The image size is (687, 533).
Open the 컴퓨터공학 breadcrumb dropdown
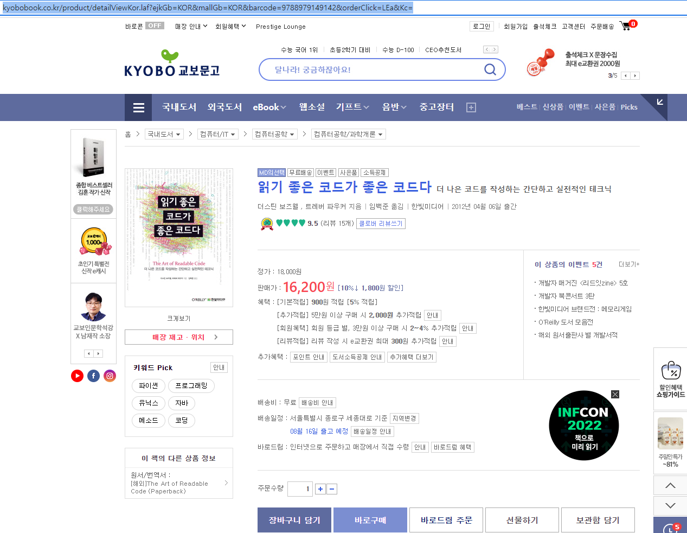(x=275, y=134)
